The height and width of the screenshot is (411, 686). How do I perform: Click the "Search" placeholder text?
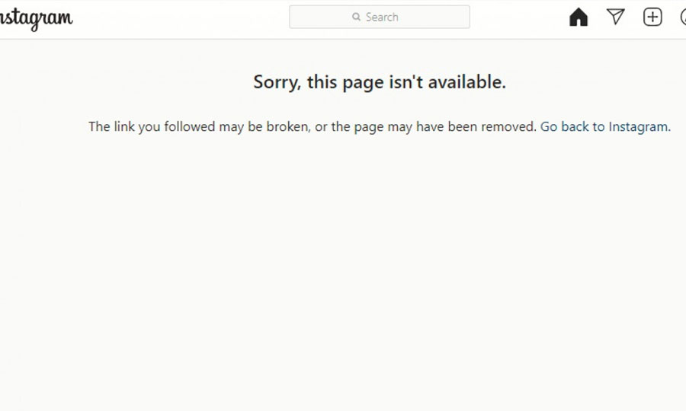click(x=382, y=17)
